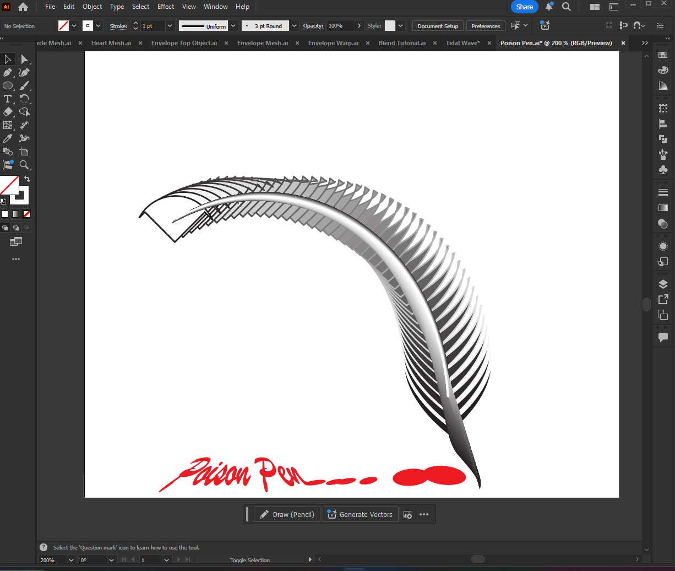
Task: Open the Layers panel
Action: pos(663,284)
